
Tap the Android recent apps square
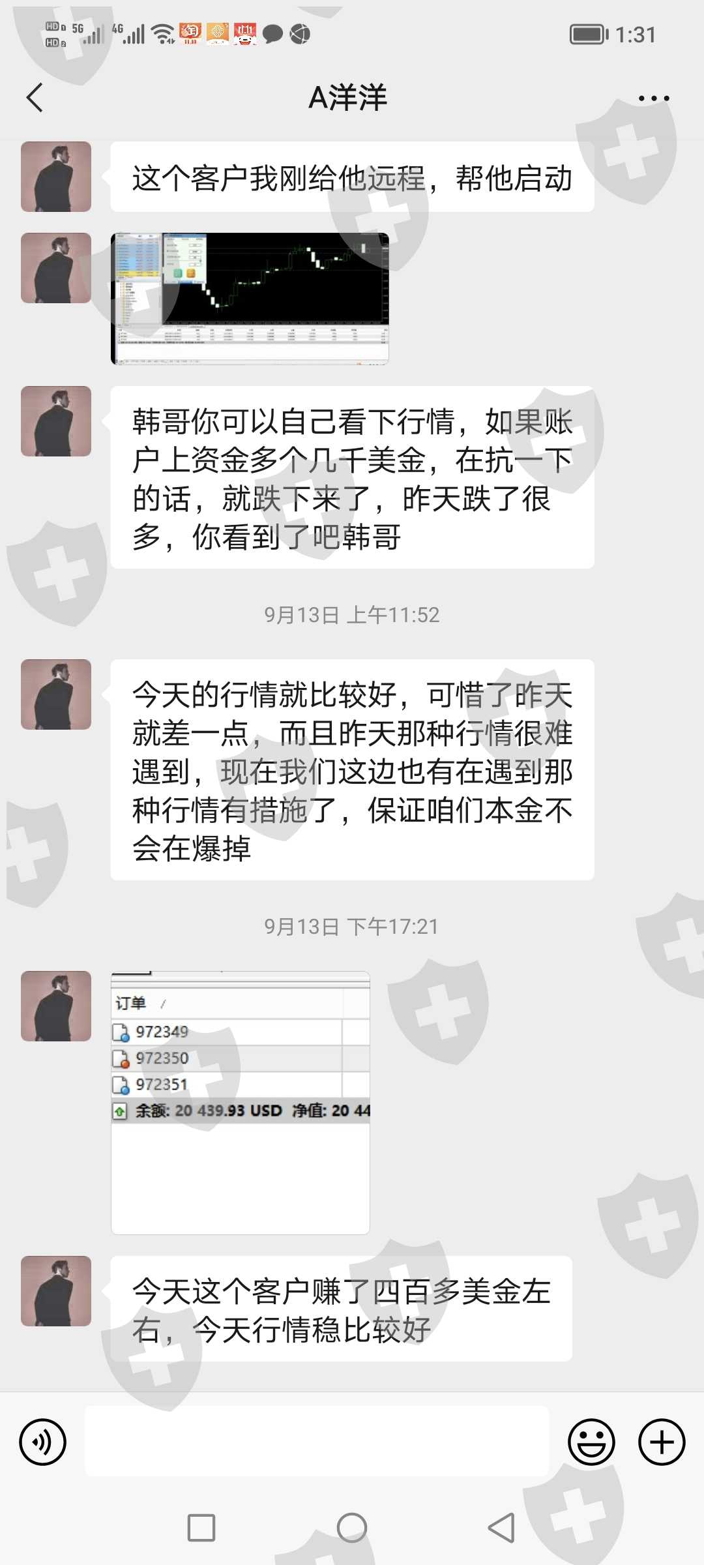pyautogui.click(x=201, y=1528)
